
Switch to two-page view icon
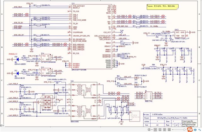[165, 129]
